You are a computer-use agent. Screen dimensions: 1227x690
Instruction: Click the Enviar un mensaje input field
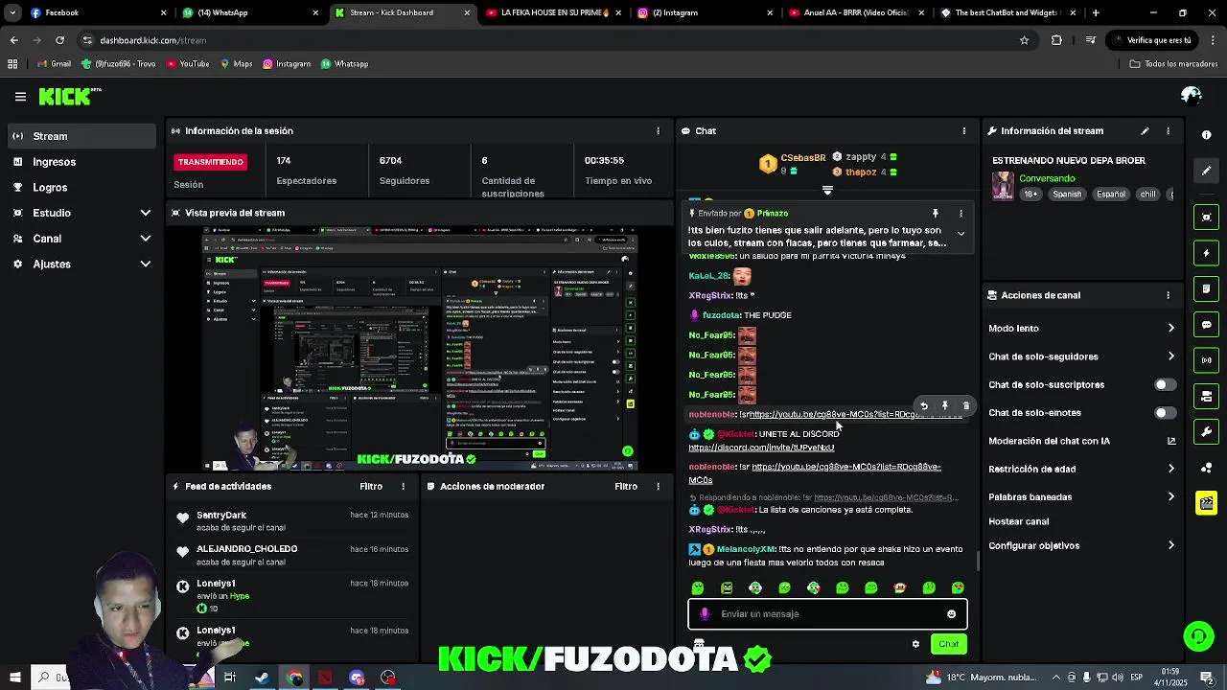point(827,614)
